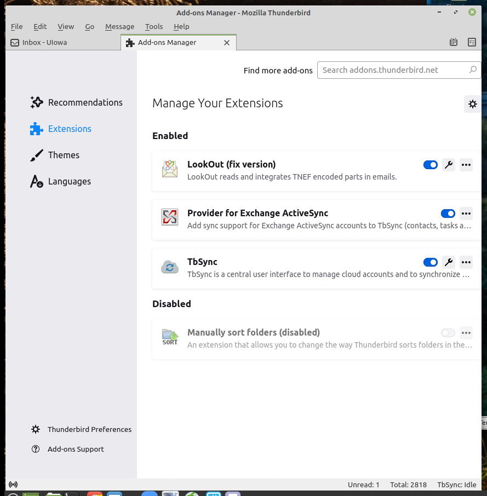Click the Provider for Exchange ActiveSync icon
Image resolution: width=487 pixels, height=496 pixels.
[x=170, y=217]
